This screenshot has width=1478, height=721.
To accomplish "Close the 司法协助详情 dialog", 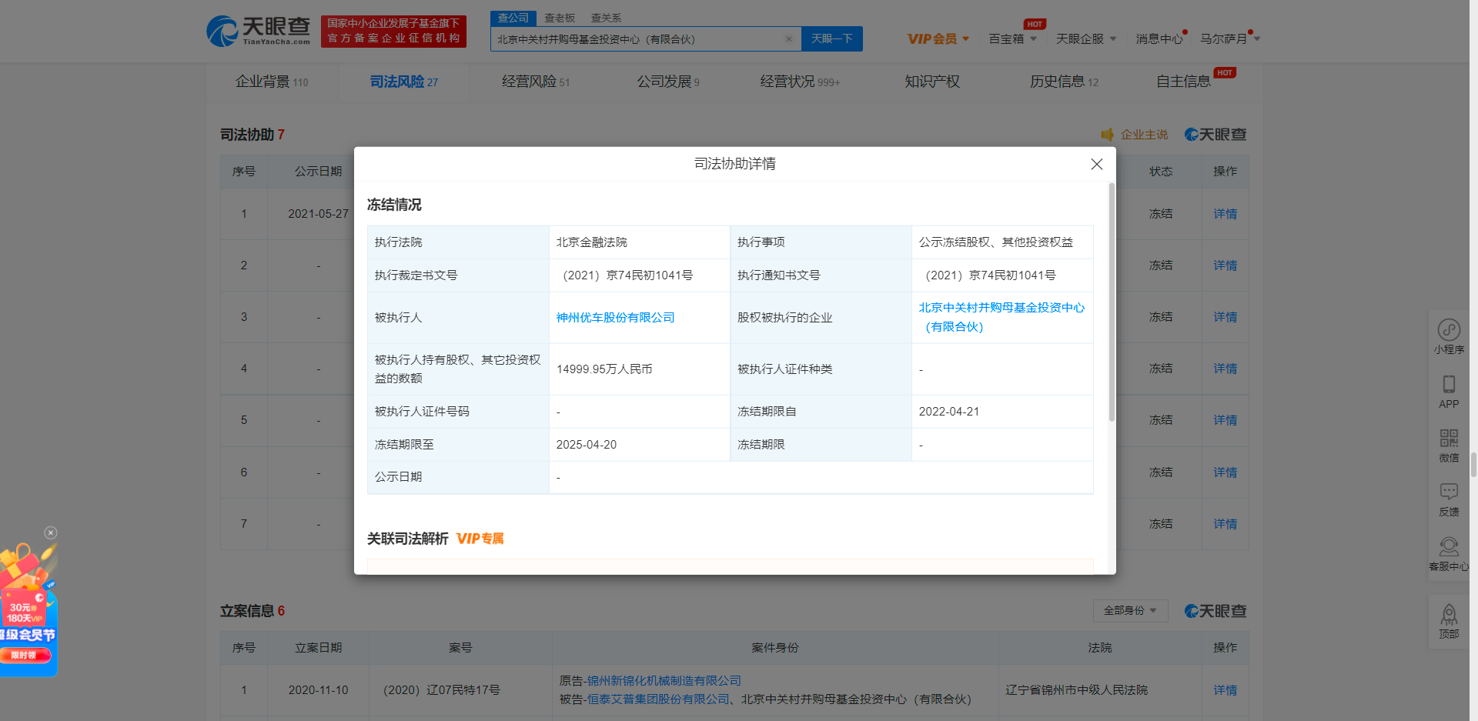I will point(1097,164).
